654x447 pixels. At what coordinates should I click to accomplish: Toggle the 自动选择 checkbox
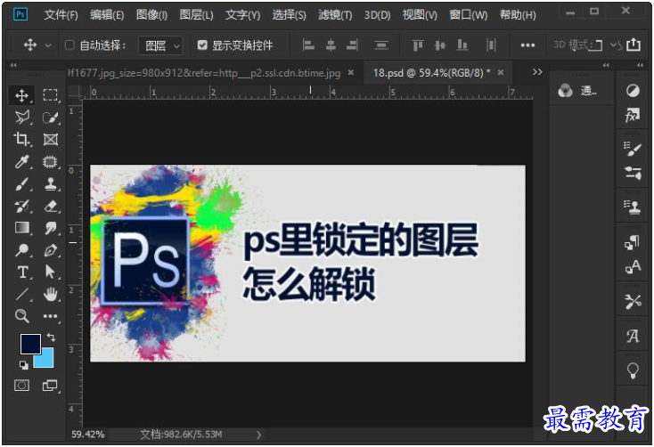[x=70, y=45]
